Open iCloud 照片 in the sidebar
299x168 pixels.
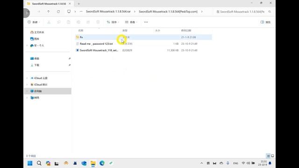pyautogui.click(x=39, y=84)
